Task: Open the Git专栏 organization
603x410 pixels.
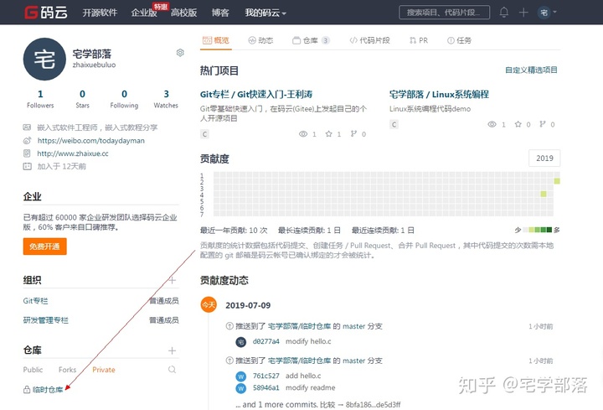Action: click(x=35, y=301)
